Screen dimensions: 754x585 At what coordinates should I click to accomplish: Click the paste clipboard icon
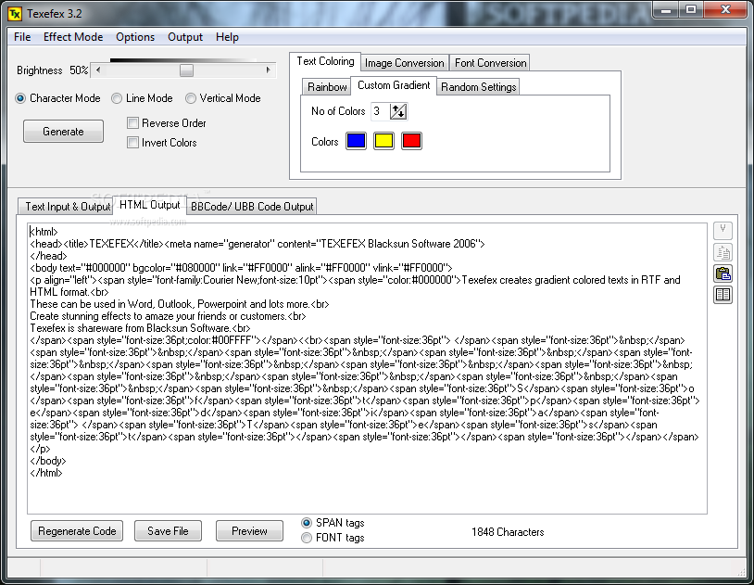pyautogui.click(x=723, y=273)
